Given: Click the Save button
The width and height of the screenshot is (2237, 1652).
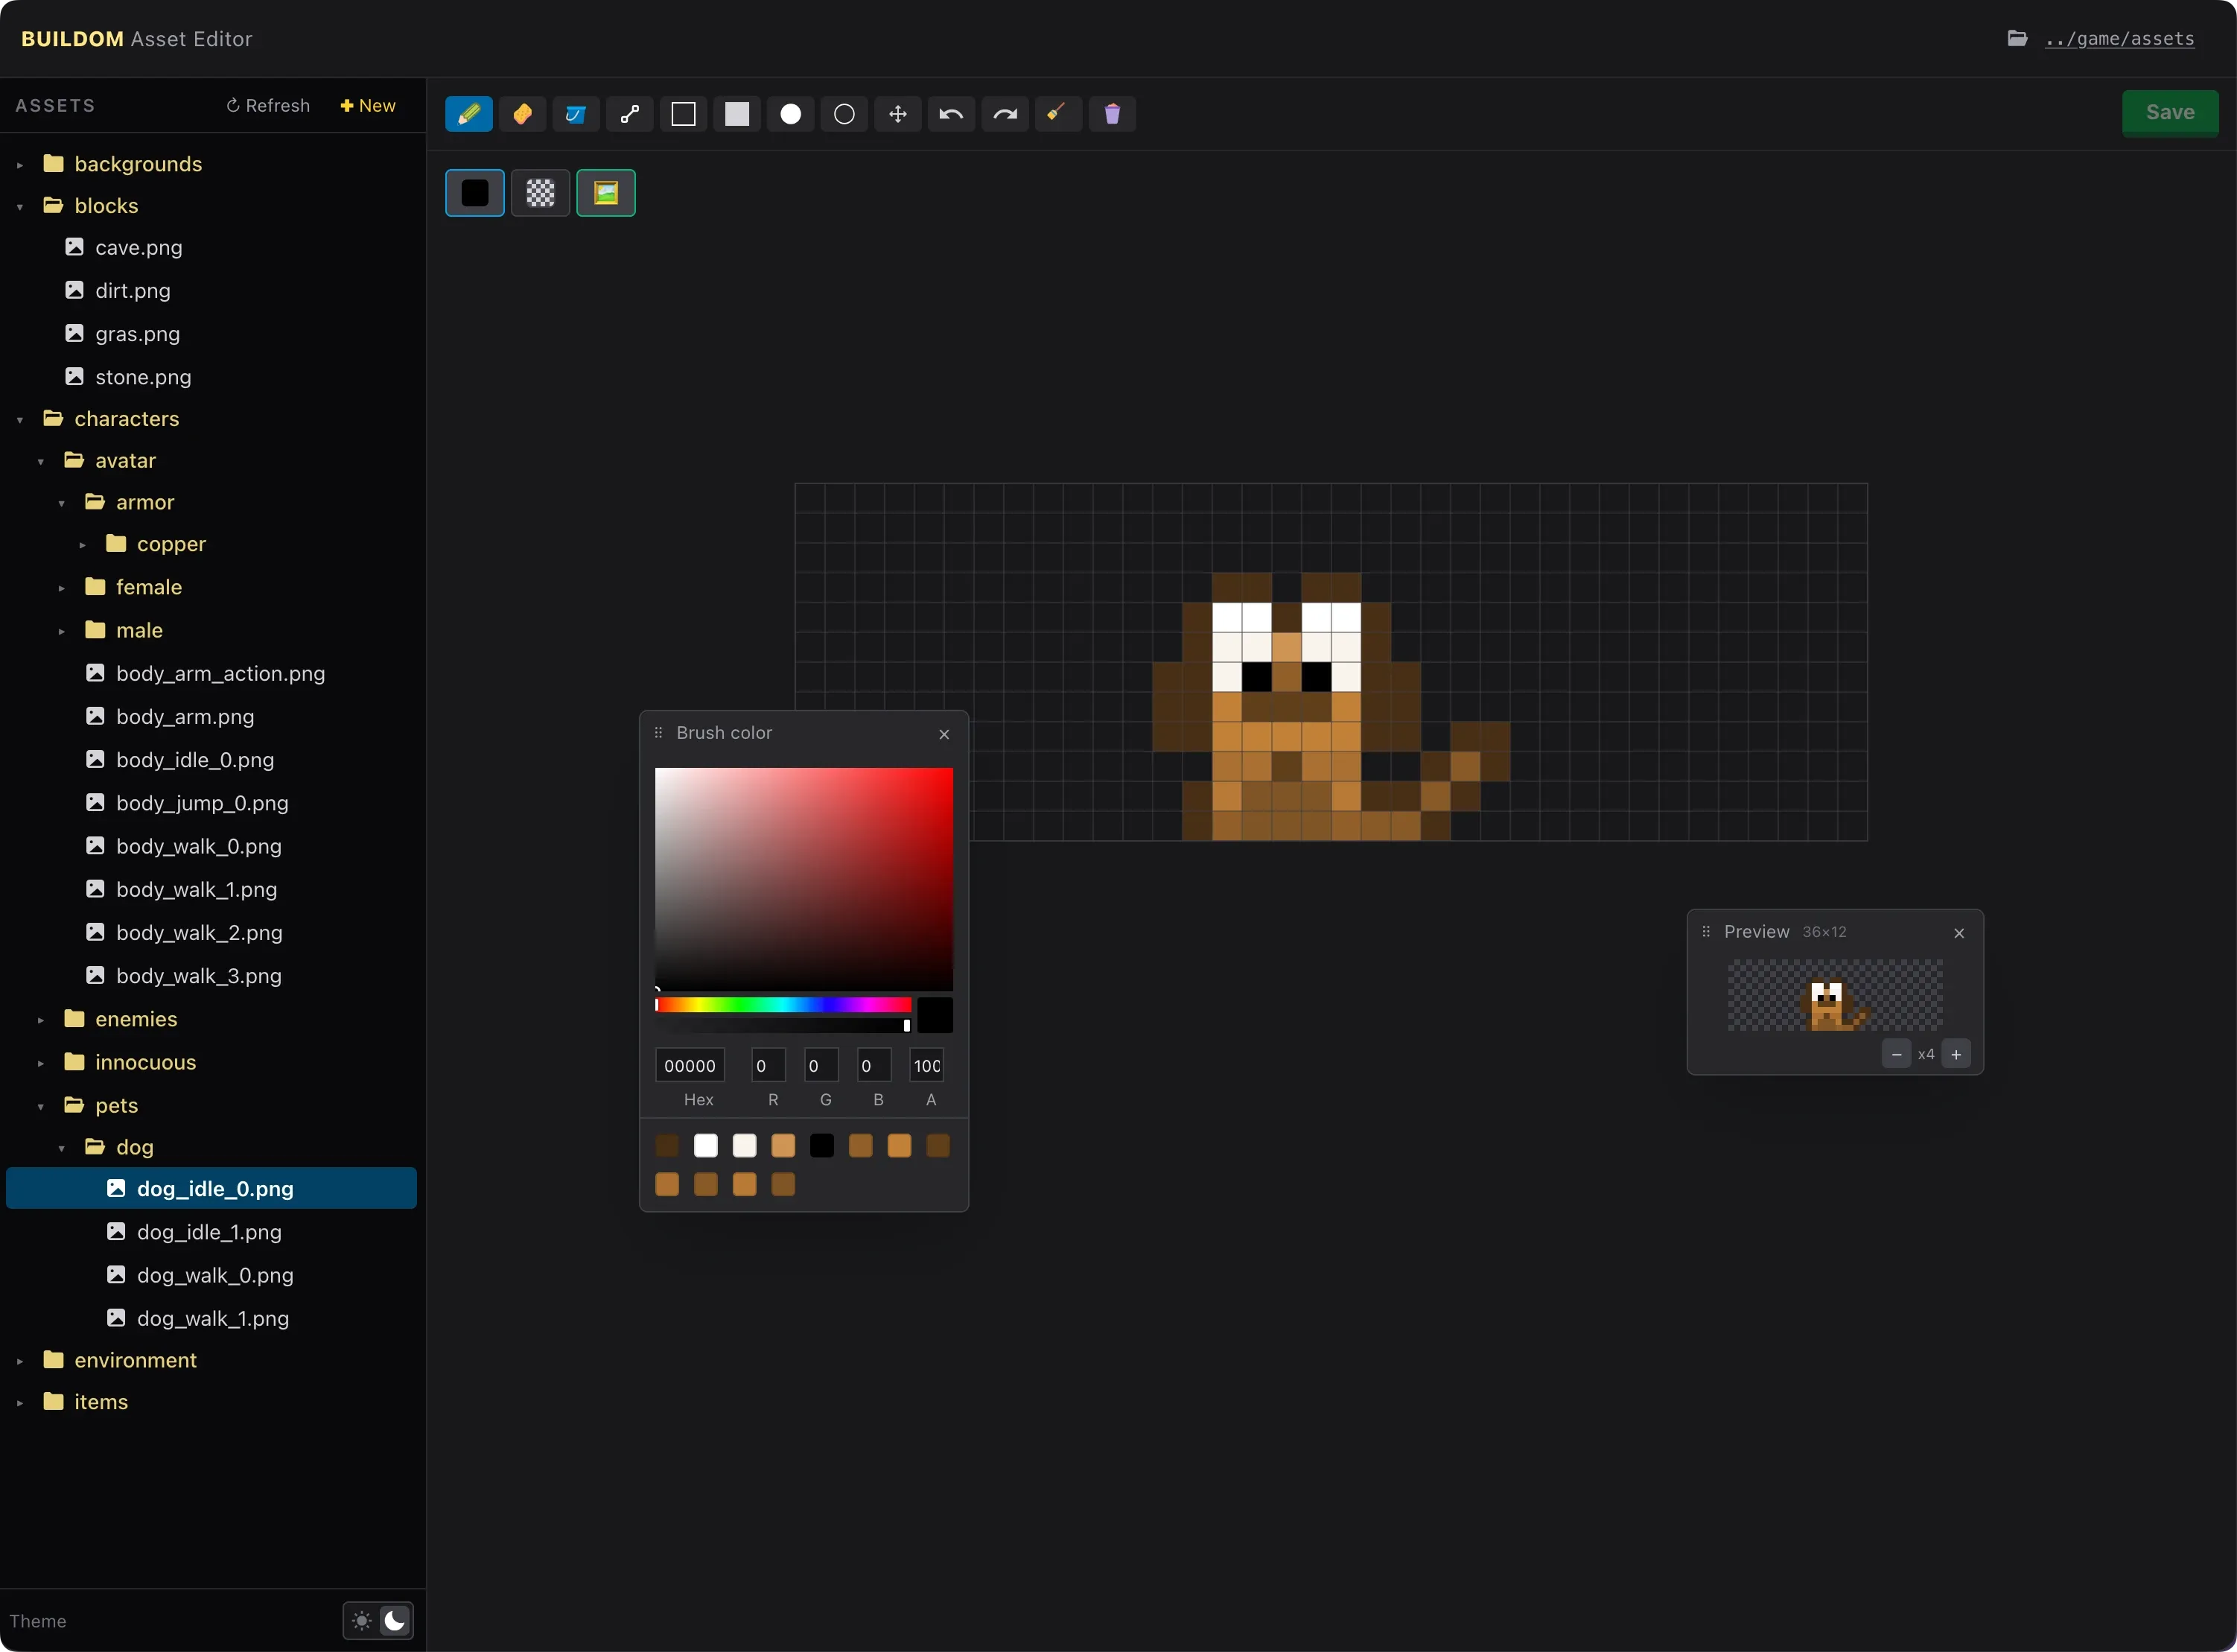Looking at the screenshot, I should coord(2170,113).
